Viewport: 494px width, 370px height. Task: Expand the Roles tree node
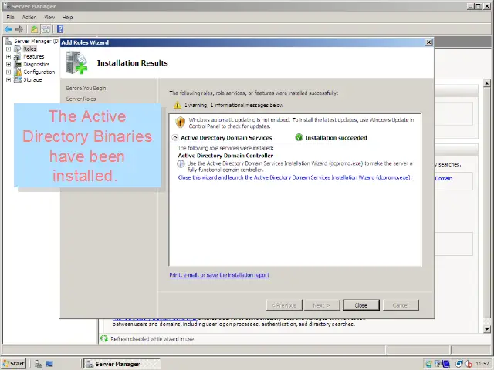8,49
